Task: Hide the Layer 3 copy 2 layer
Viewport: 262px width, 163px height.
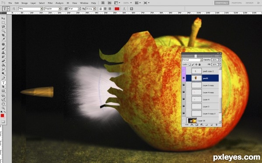Action: [x=184, y=113]
